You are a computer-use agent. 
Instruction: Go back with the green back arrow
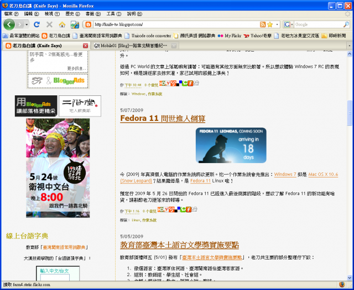point(9,24)
